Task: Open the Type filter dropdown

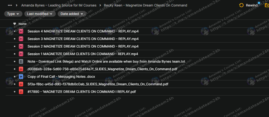Action: click(13, 14)
